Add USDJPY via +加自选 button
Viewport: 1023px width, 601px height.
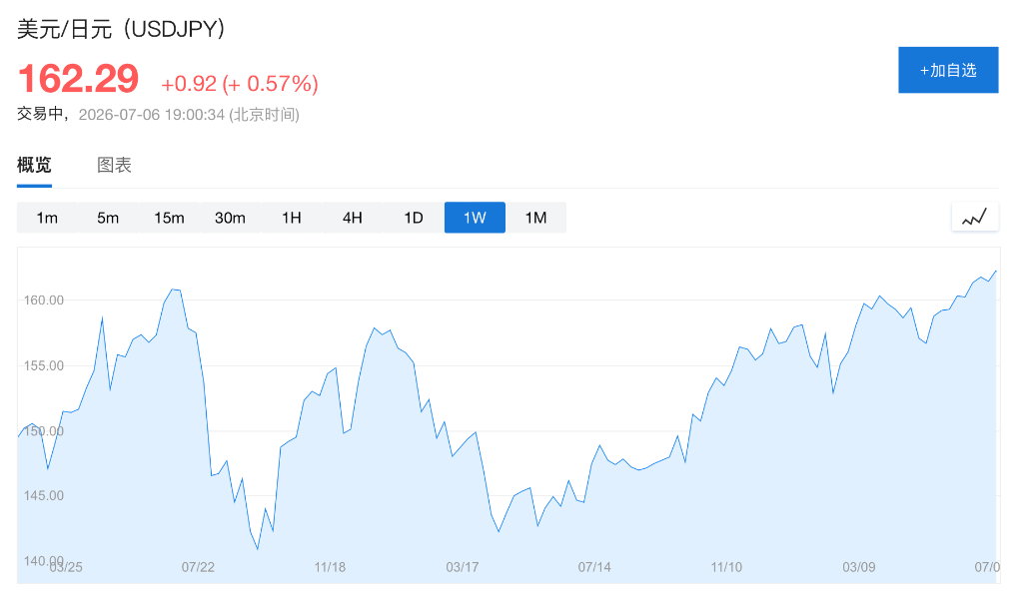click(948, 70)
